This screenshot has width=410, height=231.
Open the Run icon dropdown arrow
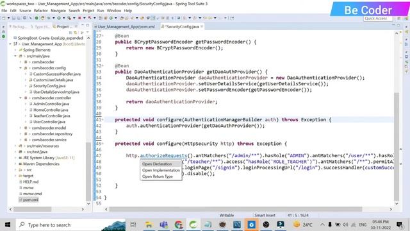(64, 18)
